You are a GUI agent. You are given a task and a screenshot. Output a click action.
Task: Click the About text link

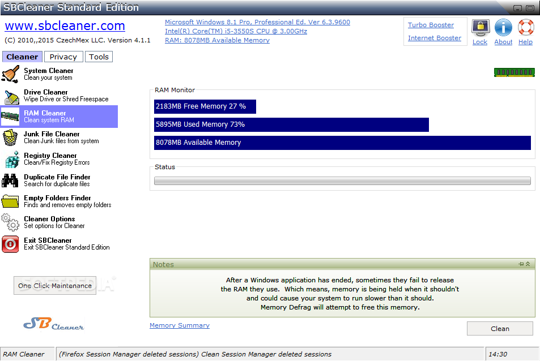coord(503,42)
